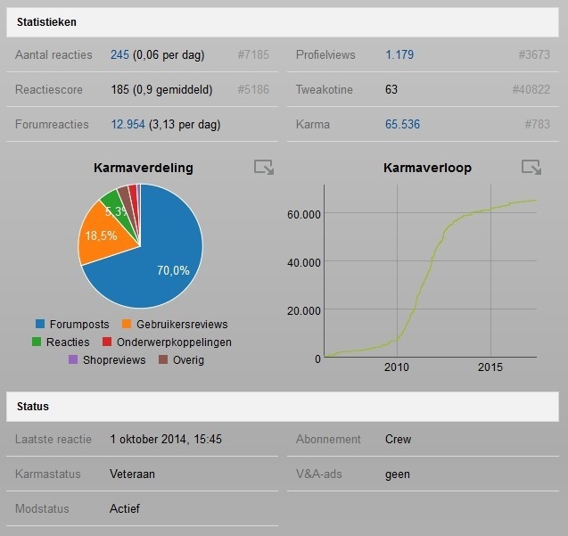Viewport: 568px width, 536px height.
Task: Open the 65.536 karma link
Action: point(402,124)
